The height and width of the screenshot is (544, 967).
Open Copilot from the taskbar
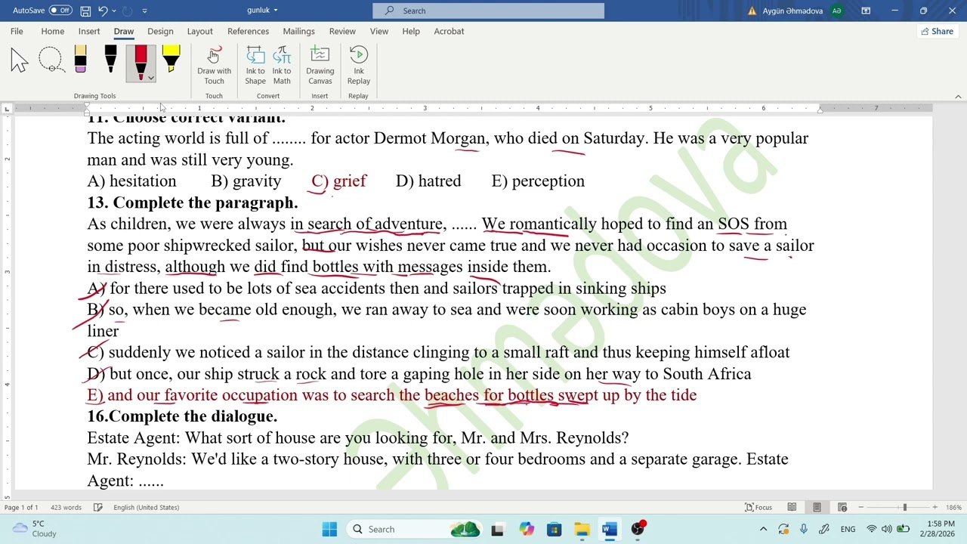(526, 529)
